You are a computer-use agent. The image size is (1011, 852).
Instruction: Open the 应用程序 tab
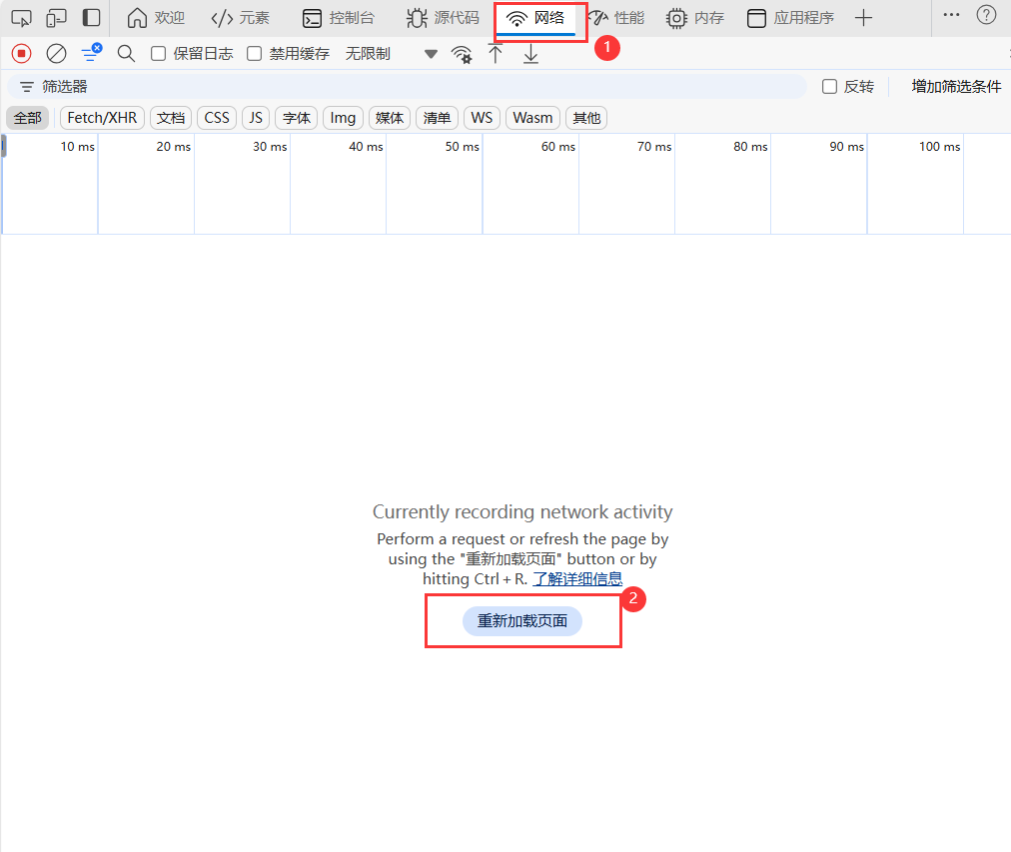pyautogui.click(x=790, y=18)
